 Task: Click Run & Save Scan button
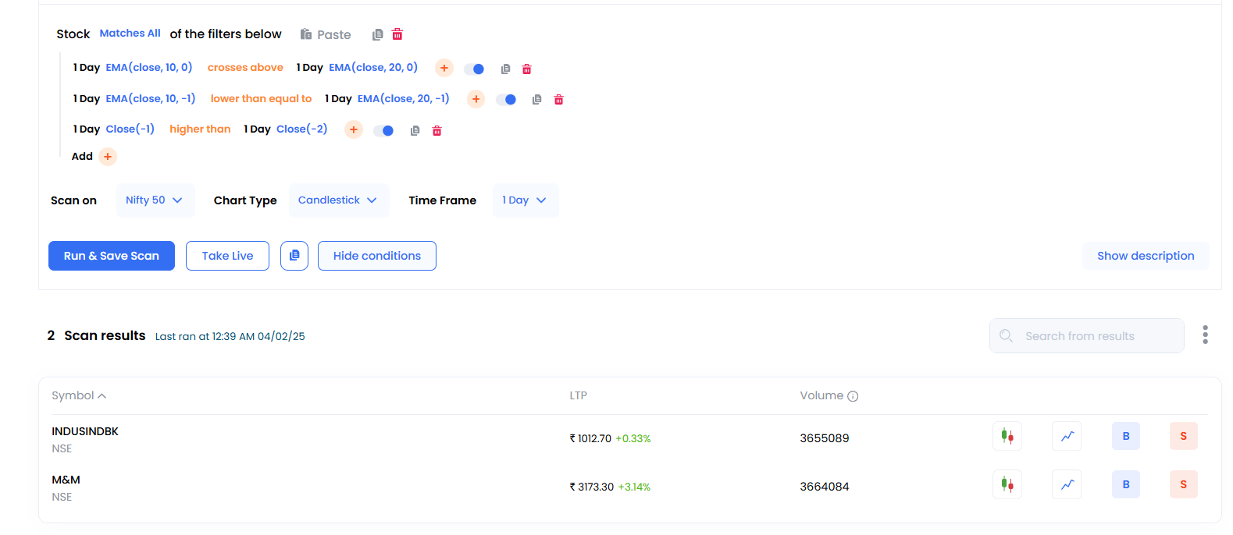click(x=112, y=256)
